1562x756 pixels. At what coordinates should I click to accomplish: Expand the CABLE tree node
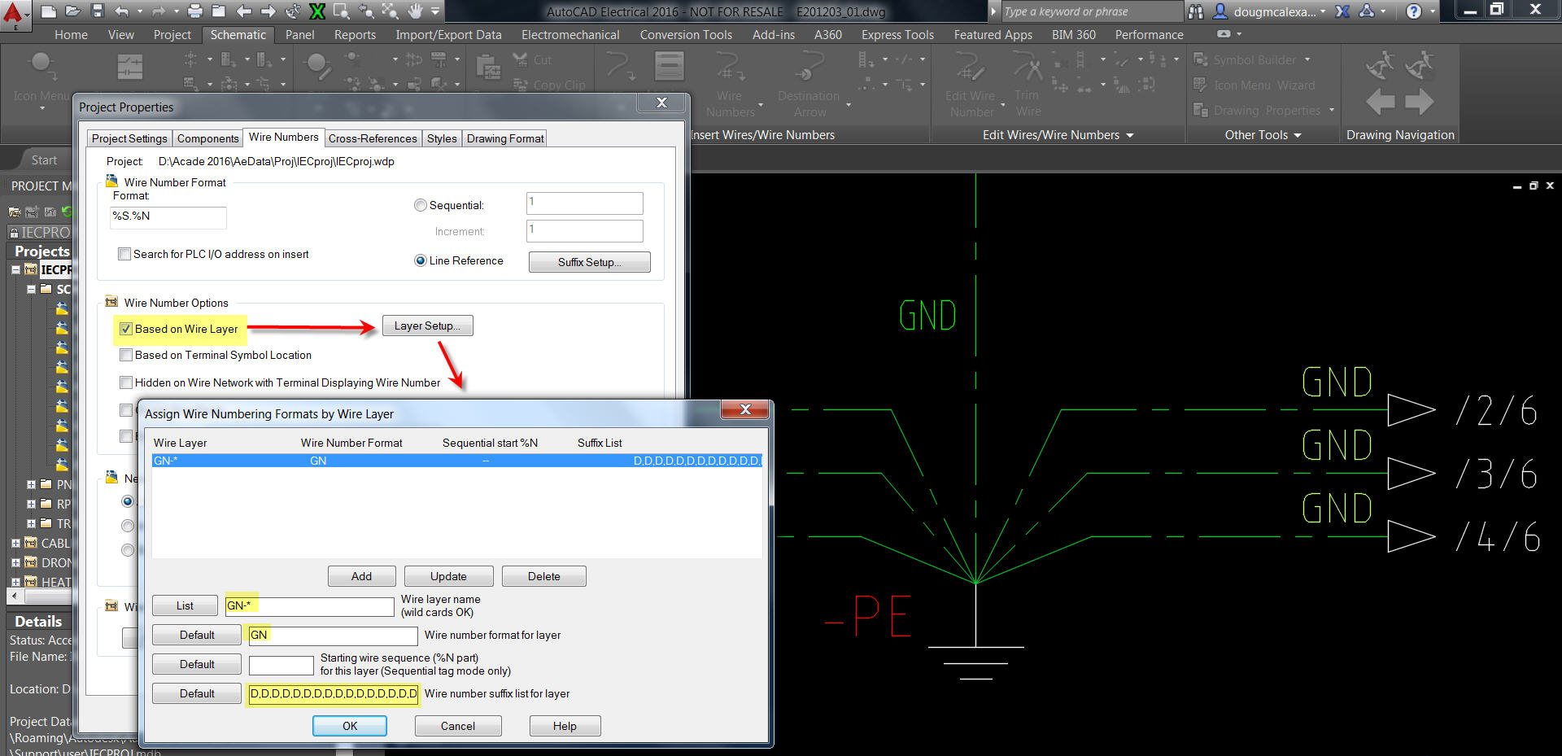click(x=18, y=543)
